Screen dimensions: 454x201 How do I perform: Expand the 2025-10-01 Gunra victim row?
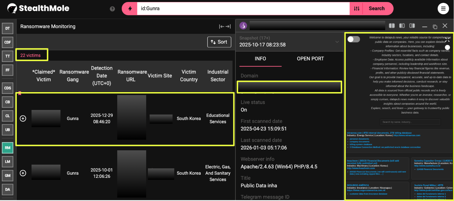pos(23,173)
